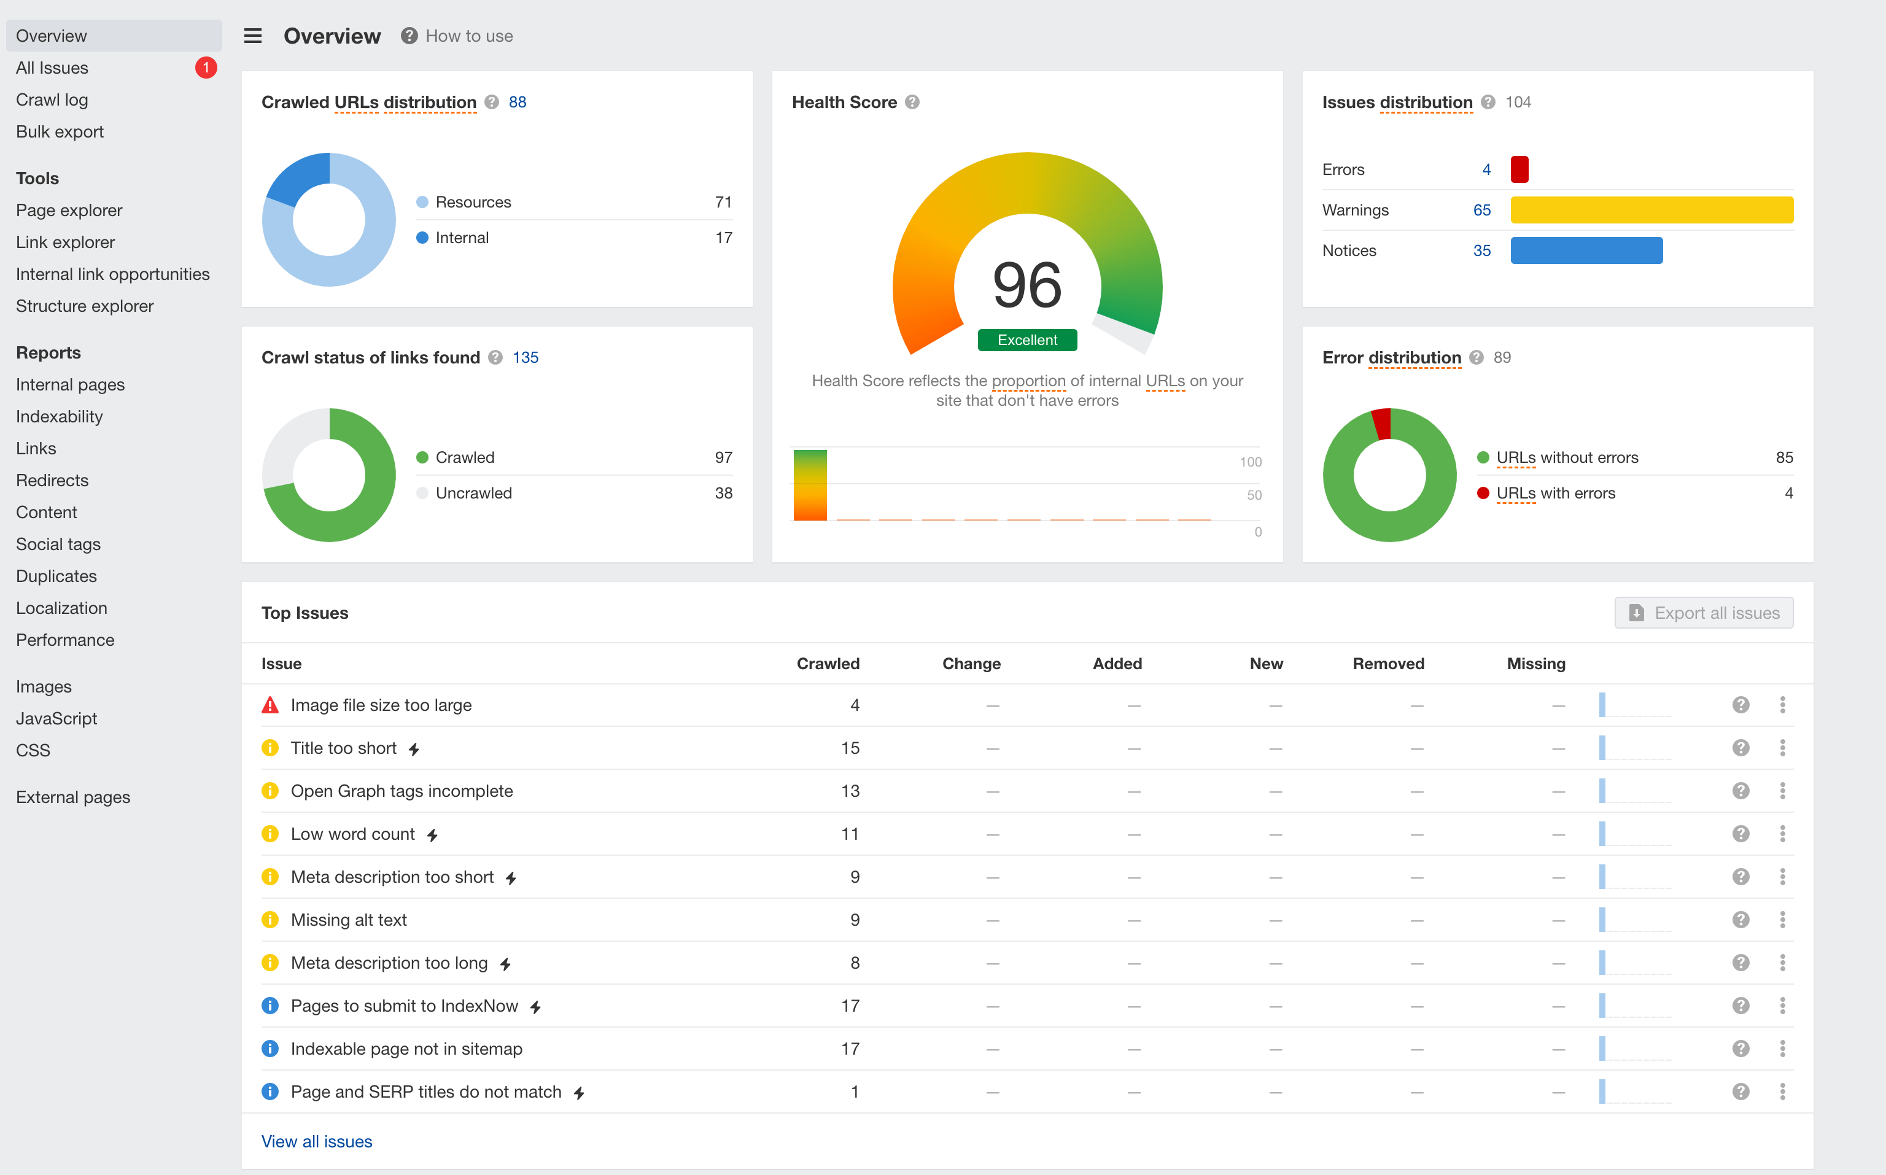
Task: Open three-dot menu for Indexable page not in sitemap
Action: tap(1782, 1049)
